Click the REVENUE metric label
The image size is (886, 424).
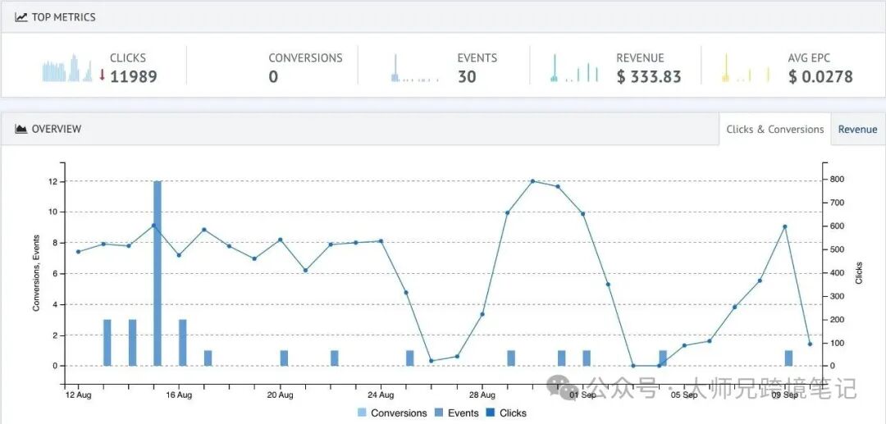640,58
